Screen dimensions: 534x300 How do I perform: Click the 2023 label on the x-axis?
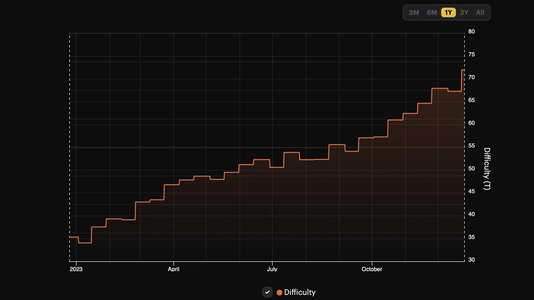(76, 269)
